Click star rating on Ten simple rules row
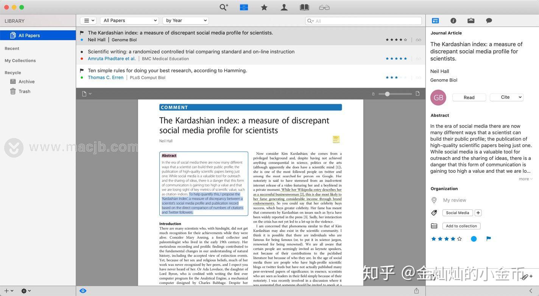The width and height of the screenshot is (539, 296). pos(396,77)
